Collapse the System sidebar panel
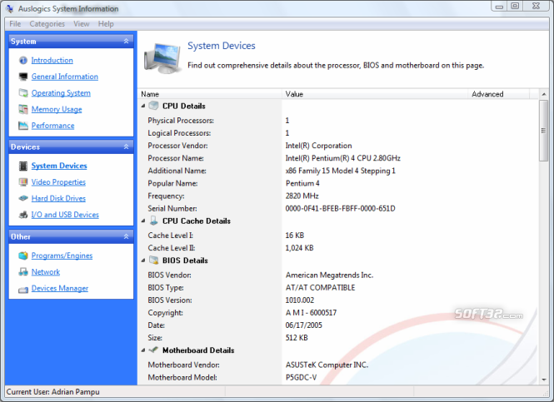554x402 pixels. tap(126, 42)
